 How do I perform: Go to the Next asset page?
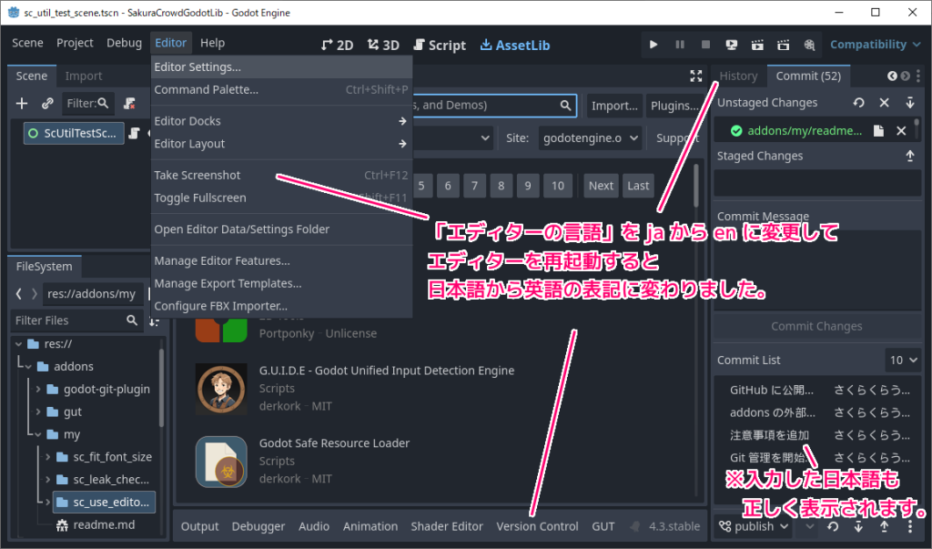tap(601, 186)
